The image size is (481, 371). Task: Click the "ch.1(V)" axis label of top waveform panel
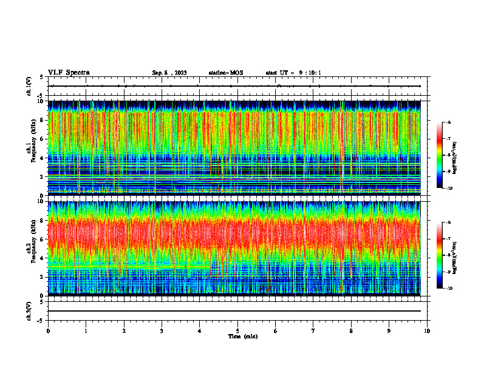[29, 86]
